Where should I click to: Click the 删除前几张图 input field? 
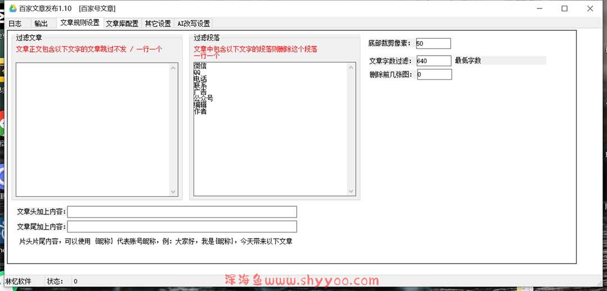click(434, 74)
